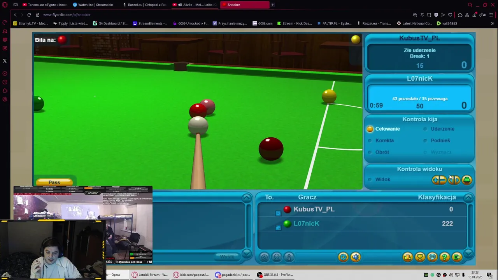Click the Klasyfikacja column header
The image size is (498, 280).
click(x=437, y=197)
